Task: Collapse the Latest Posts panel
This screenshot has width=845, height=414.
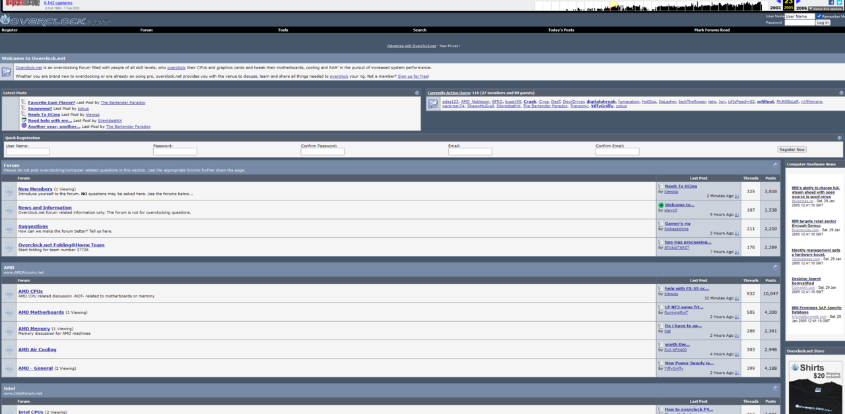Action: (x=417, y=93)
